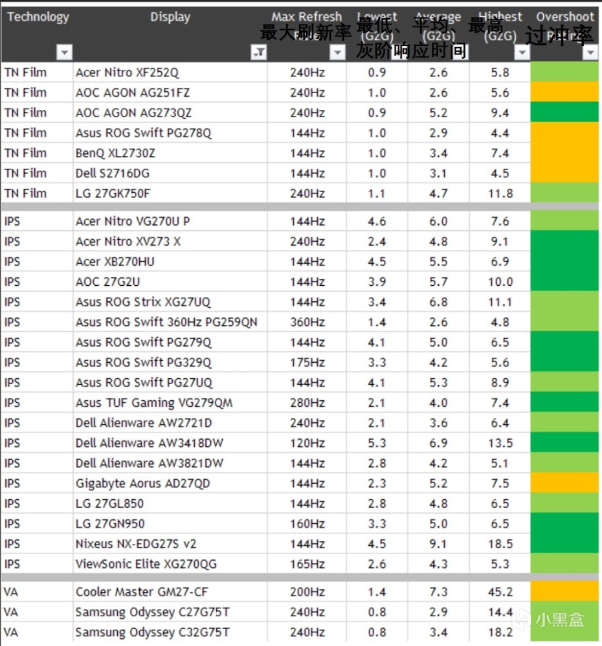Viewport: 602px width, 646px height.
Task: Select the AOC 27G2U cell
Action: pos(170,282)
